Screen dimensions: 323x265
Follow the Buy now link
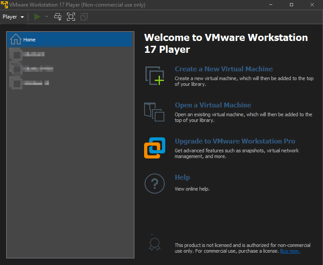290,251
